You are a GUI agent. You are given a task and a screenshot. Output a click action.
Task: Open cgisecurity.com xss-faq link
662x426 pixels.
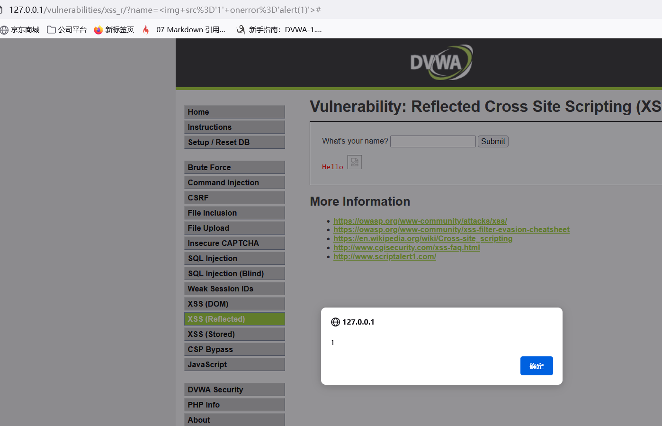coord(407,247)
